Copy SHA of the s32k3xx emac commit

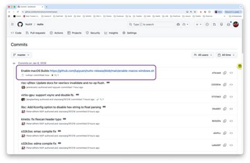(x=225, y=133)
